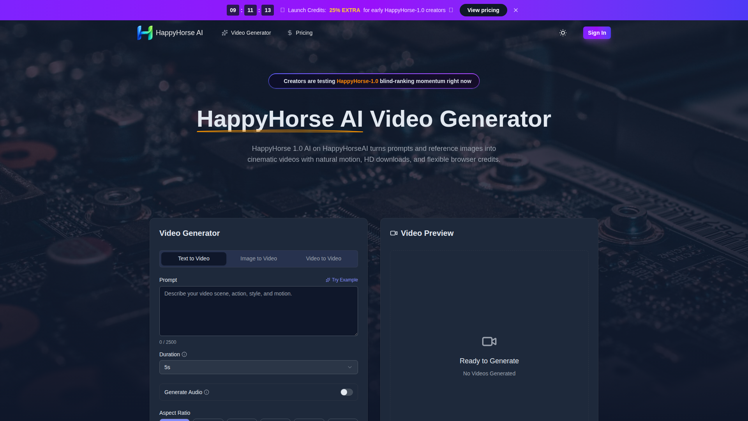
Task: Enable the Generate Audio switch
Action: tap(346, 392)
